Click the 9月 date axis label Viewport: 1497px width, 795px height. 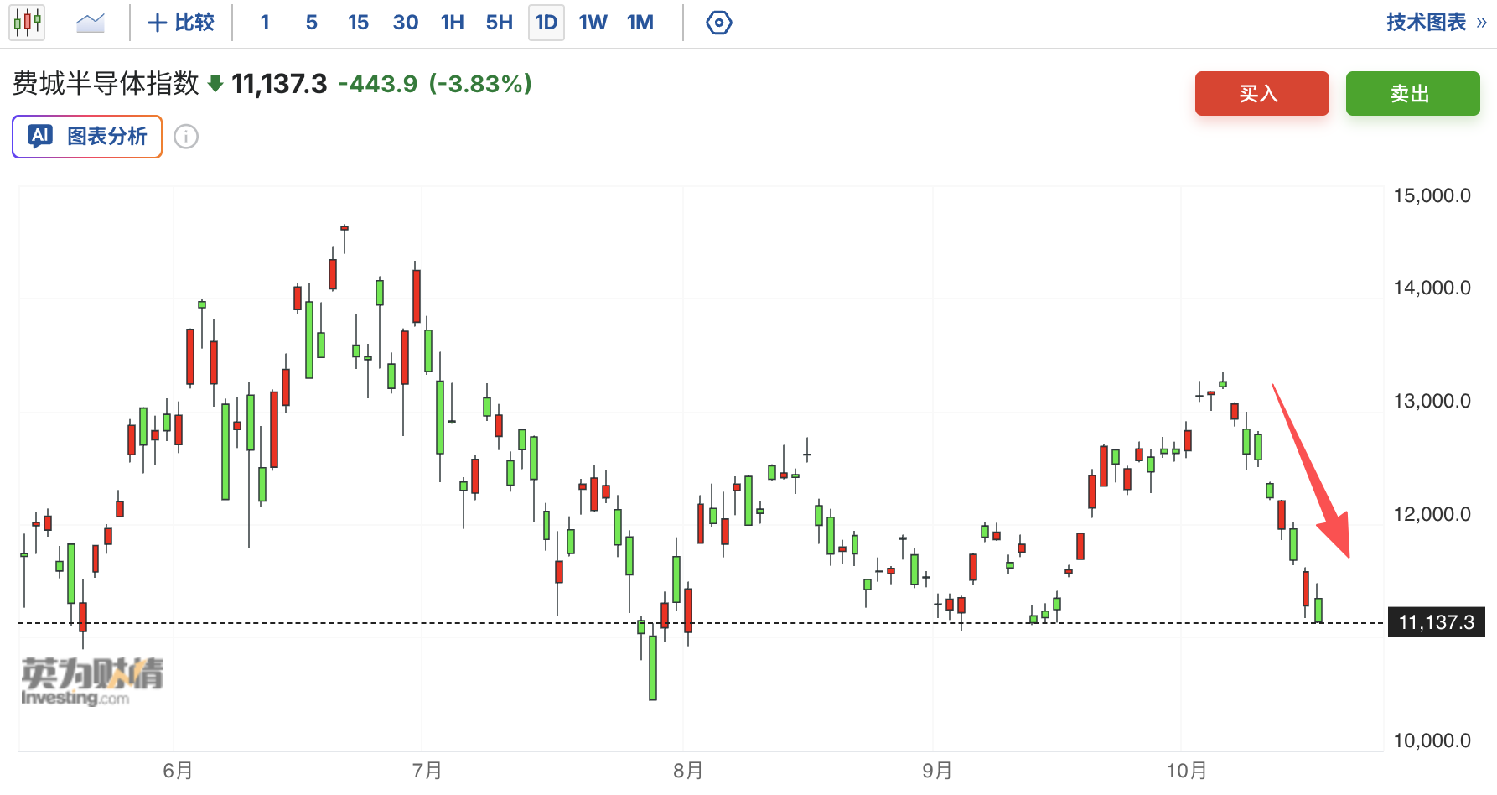click(937, 771)
